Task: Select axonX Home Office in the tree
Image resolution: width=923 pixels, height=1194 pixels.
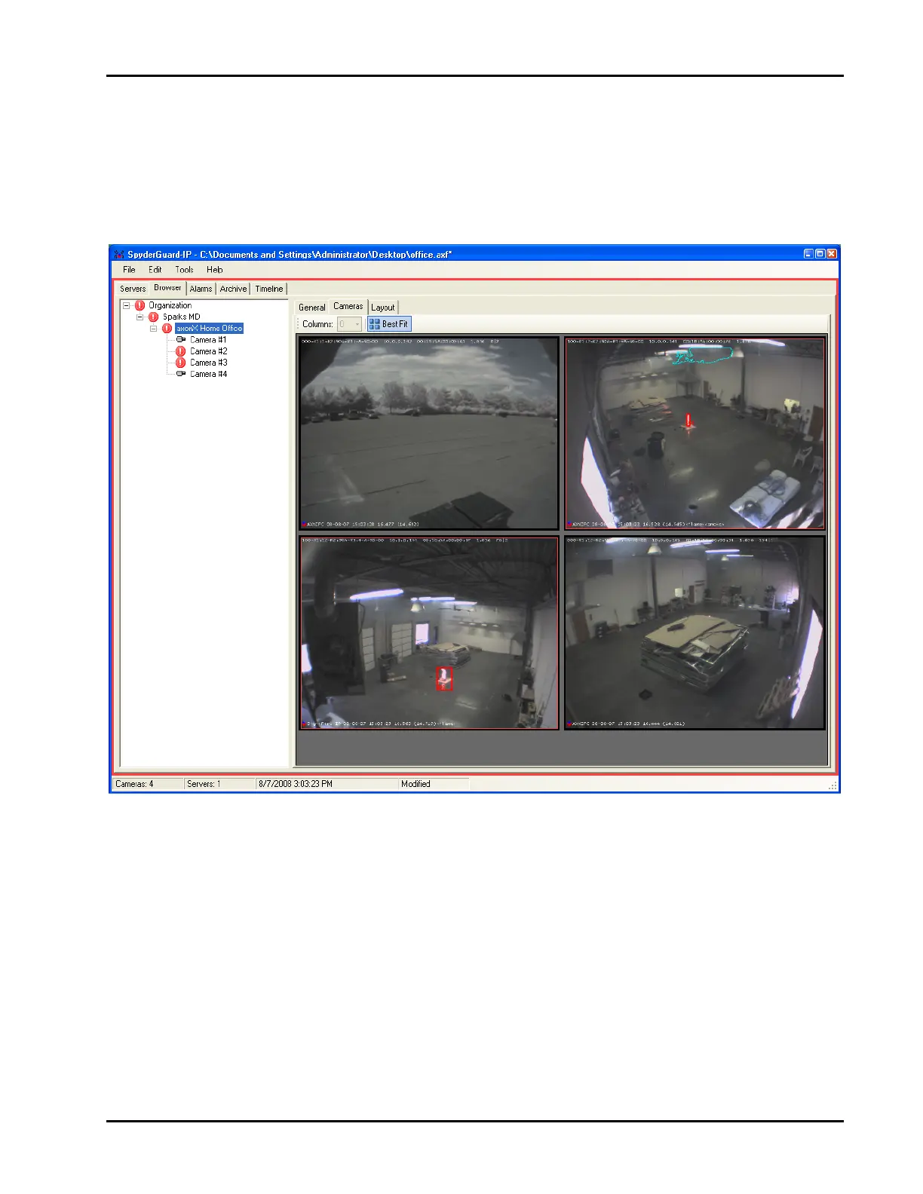Action: (209, 329)
